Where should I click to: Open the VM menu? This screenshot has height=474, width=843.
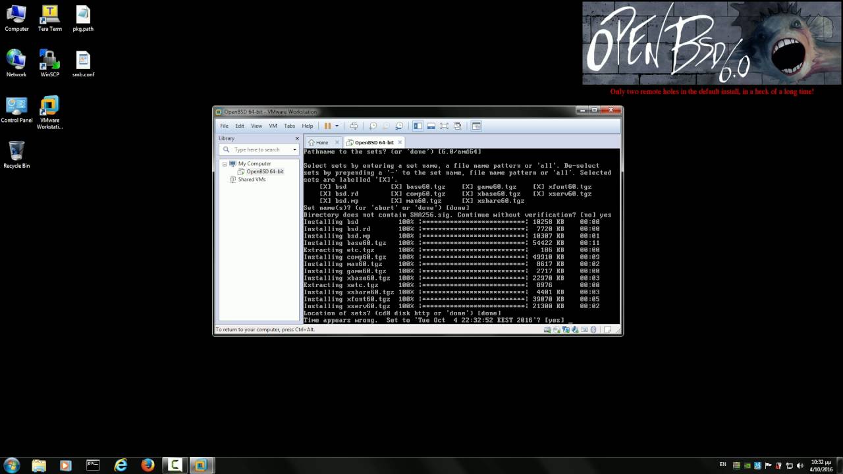tap(273, 126)
